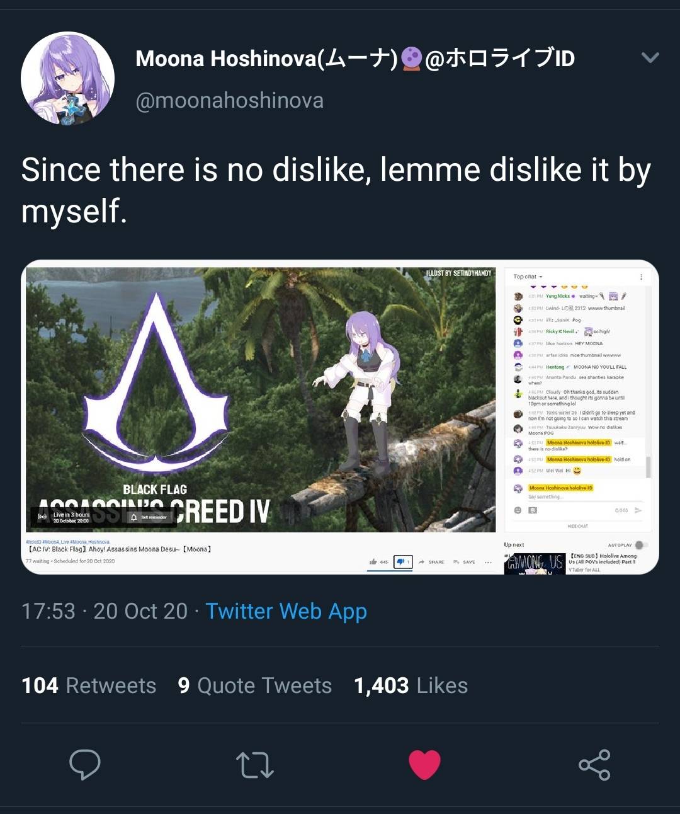Open the three-dot menu beside Top chat
This screenshot has height=814, width=680.
pos(642,276)
